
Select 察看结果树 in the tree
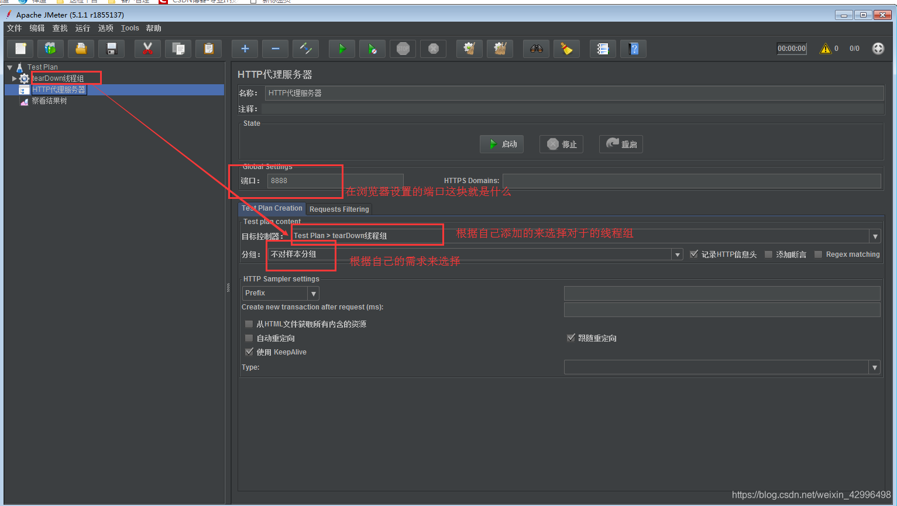coord(49,101)
